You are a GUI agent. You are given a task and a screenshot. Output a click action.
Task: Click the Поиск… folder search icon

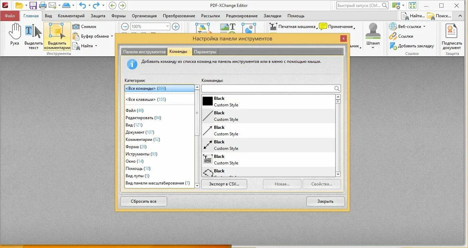point(439,16)
